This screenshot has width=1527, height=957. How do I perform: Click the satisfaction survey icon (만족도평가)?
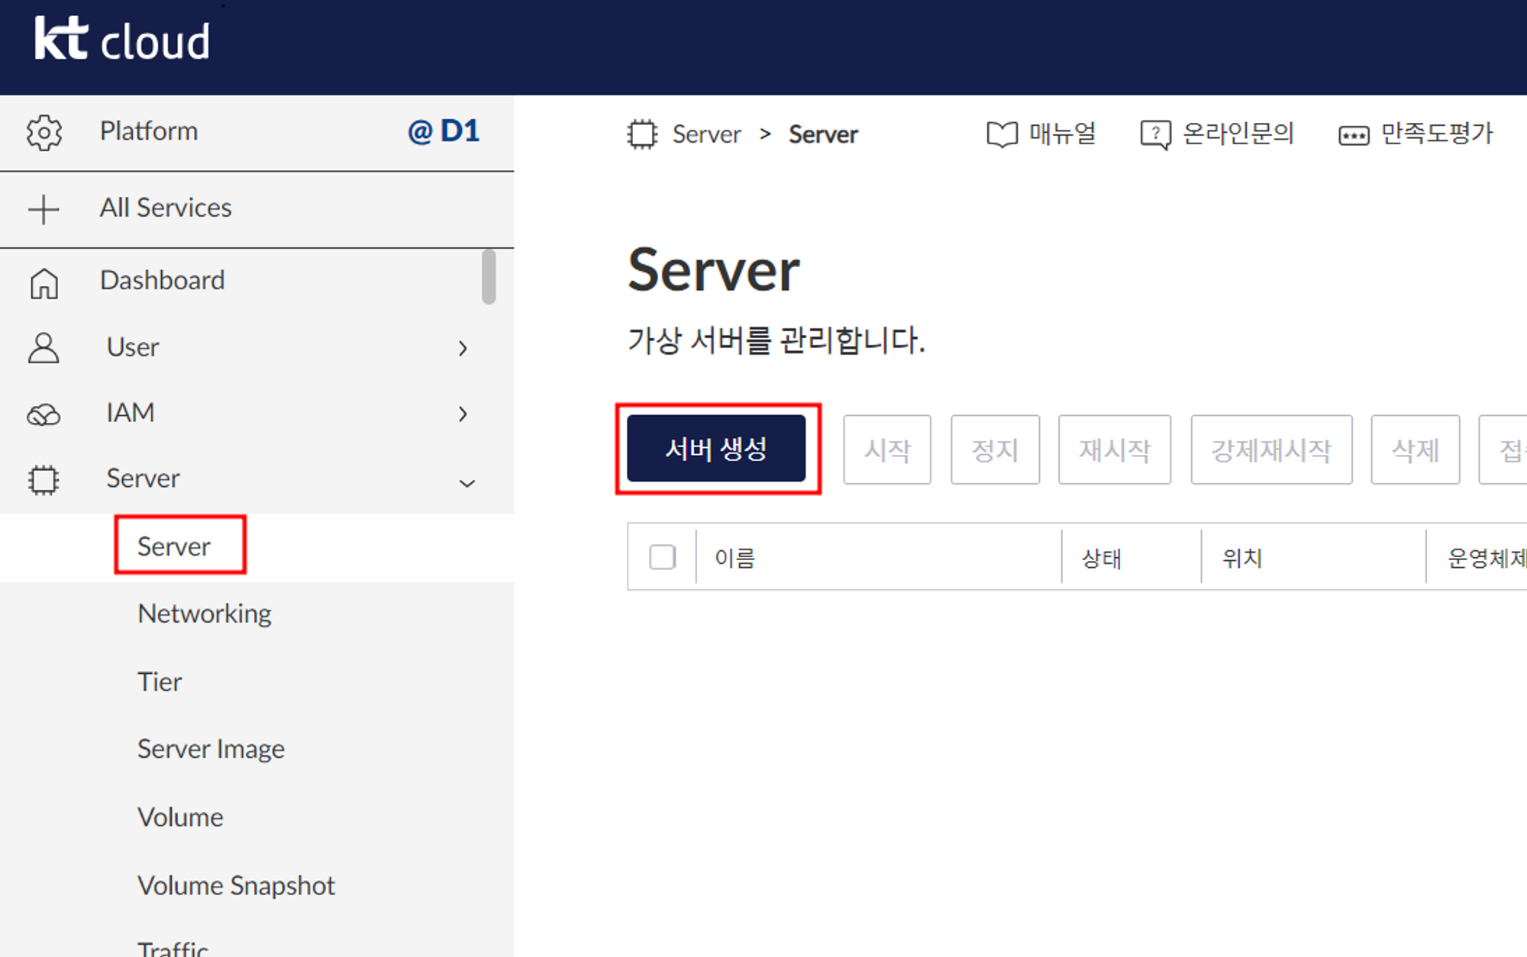point(1353,137)
